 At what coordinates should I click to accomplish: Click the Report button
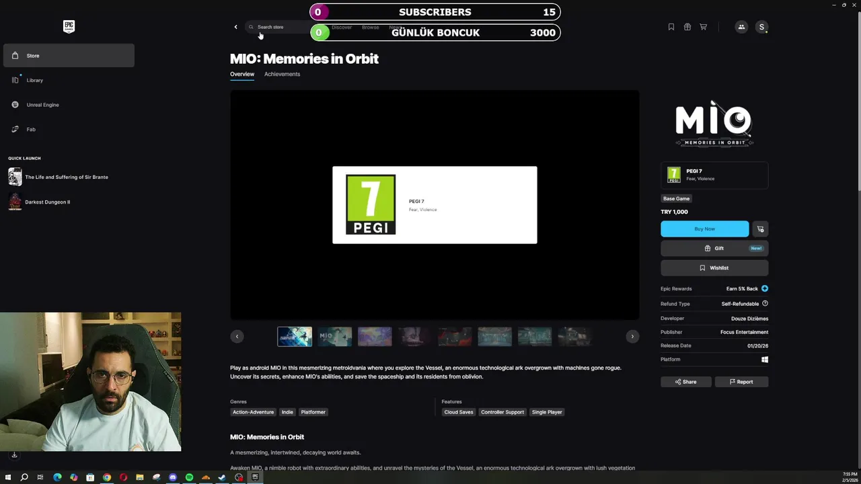click(x=741, y=382)
